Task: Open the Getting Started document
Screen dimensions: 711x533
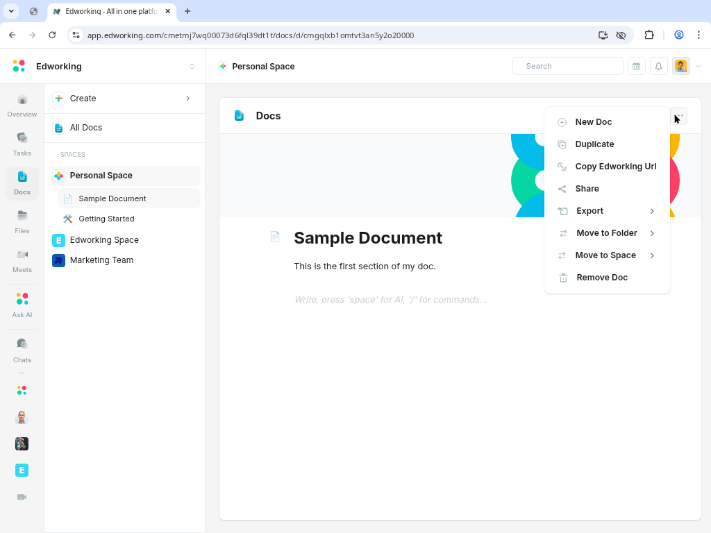Action: [106, 219]
